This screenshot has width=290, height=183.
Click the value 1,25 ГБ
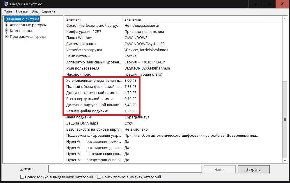pyautogui.click(x=130, y=111)
